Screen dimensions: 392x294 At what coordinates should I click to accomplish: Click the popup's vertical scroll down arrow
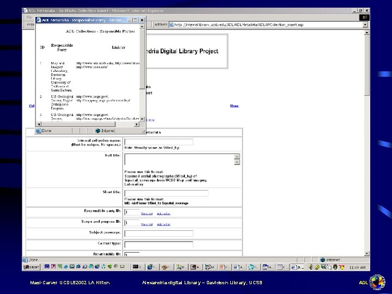[142, 119]
